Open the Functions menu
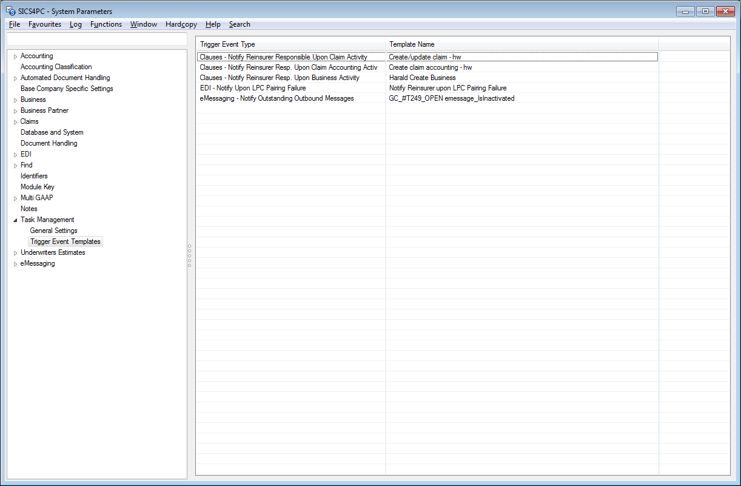Screen dimensions: 741x486 pos(106,24)
